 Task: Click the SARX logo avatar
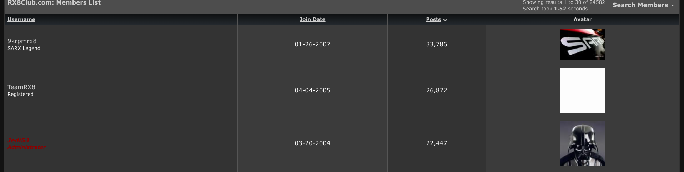(x=583, y=44)
